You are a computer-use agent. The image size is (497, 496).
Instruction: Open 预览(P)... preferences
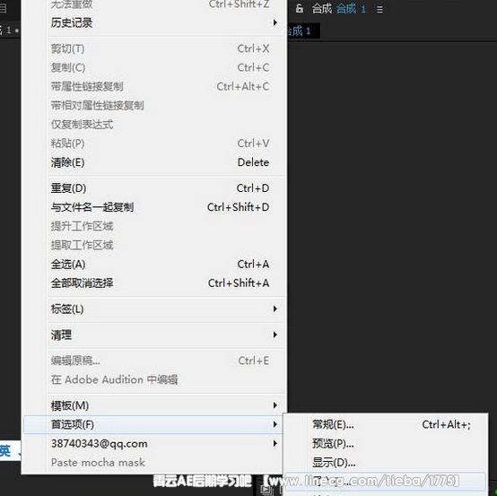386,444
